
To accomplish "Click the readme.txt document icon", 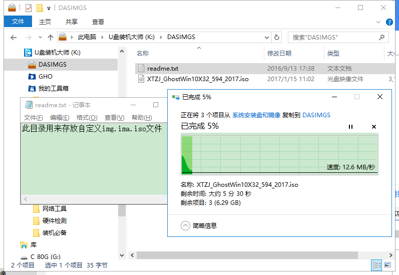I will pyautogui.click(x=141, y=68).
